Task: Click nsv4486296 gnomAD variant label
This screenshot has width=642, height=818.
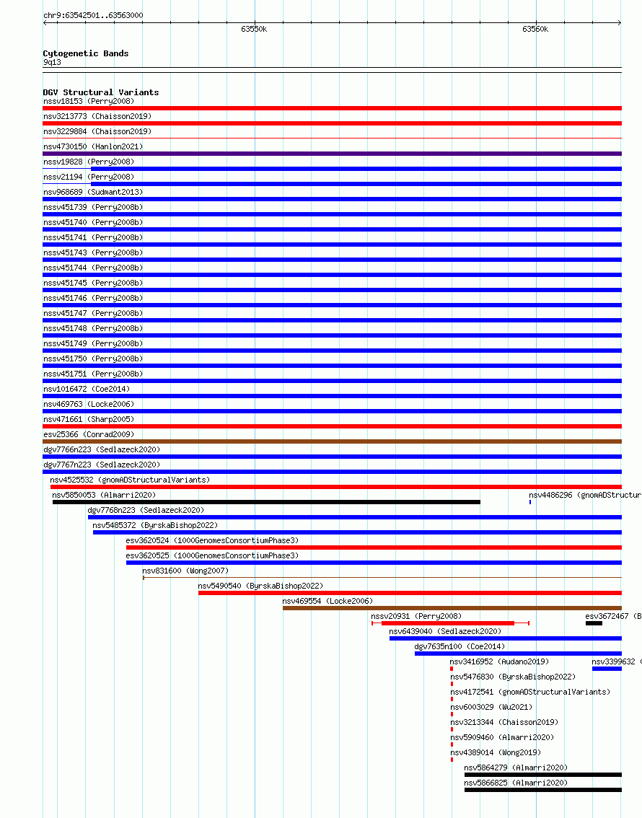Action: 585,495
